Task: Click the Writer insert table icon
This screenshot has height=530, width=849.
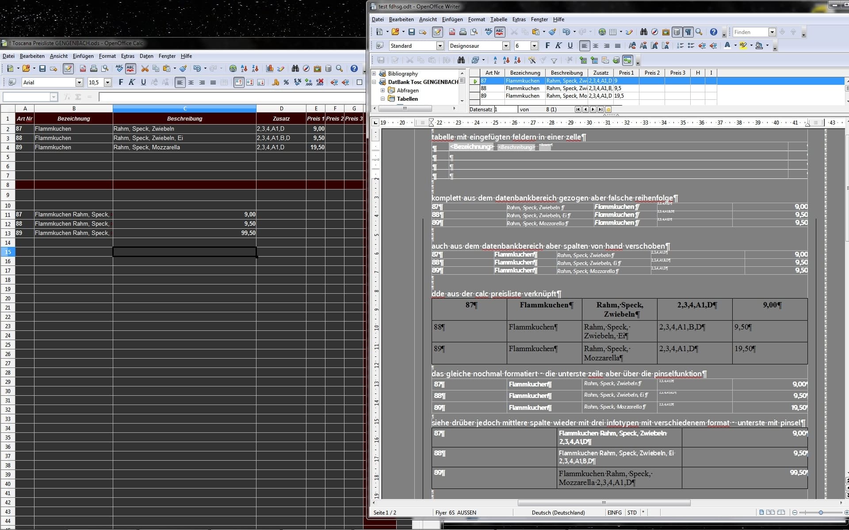Action: tap(613, 32)
